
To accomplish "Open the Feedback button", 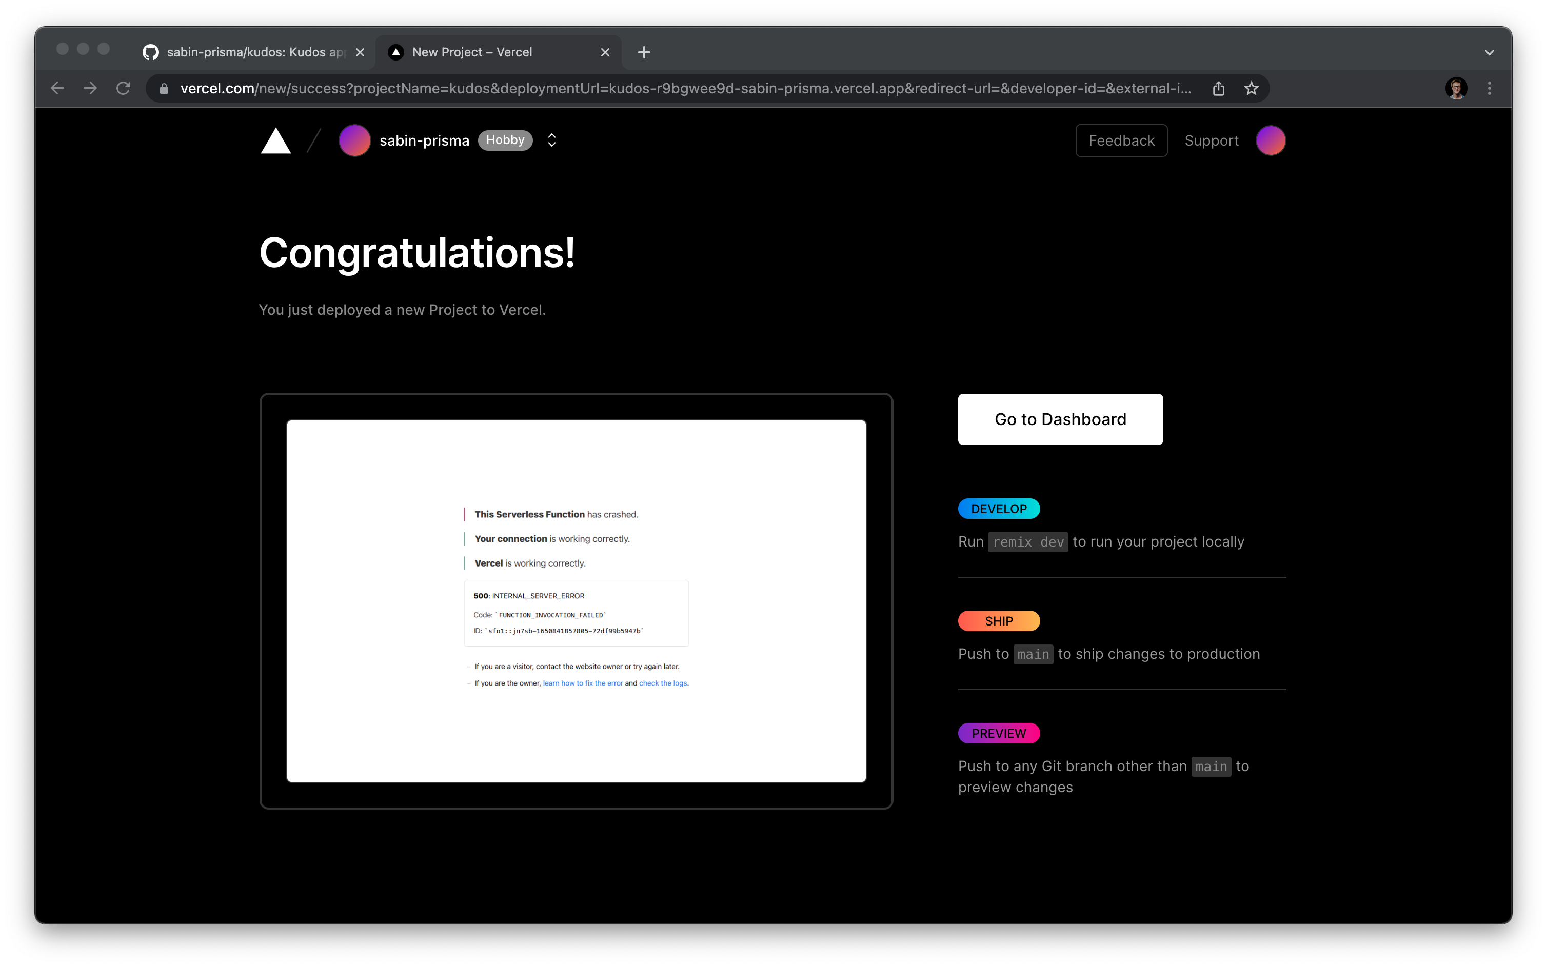I will click(1121, 140).
